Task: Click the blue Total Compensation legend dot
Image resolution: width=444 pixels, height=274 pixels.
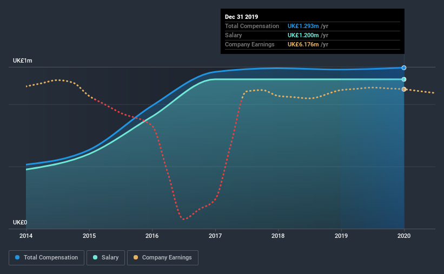Action: pos(17,257)
